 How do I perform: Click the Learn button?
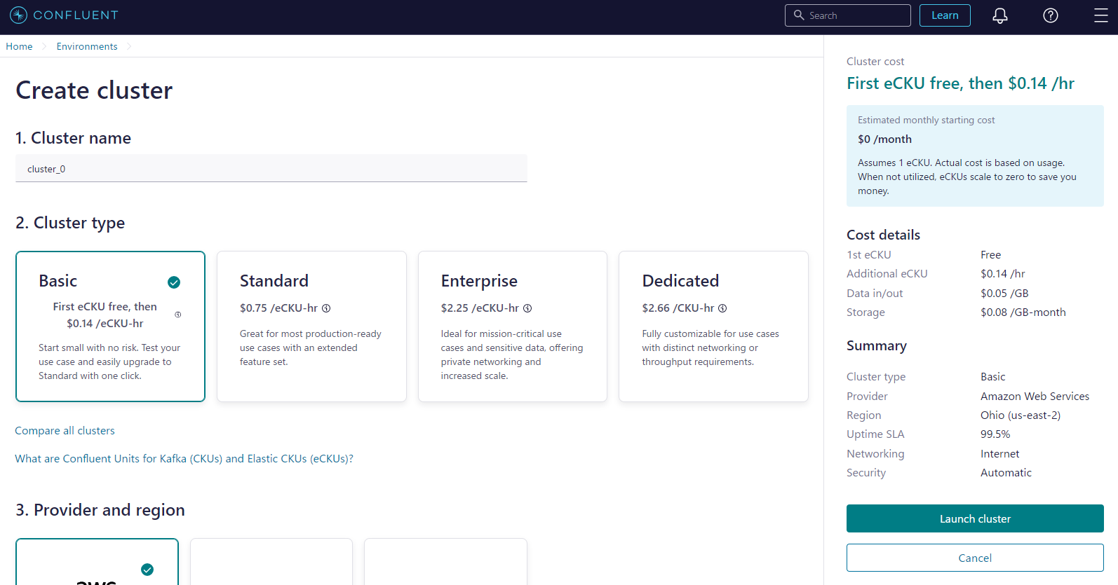coord(945,15)
